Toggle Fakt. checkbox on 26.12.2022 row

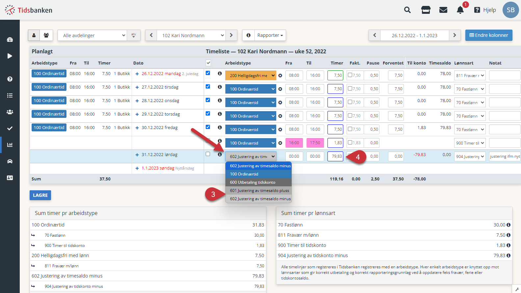pos(350,75)
